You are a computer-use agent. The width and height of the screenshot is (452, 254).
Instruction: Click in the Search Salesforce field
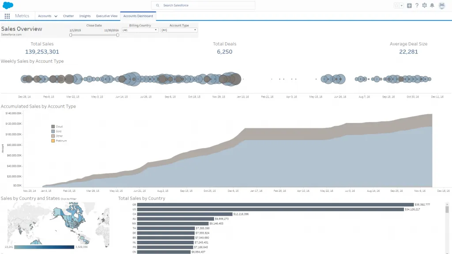(x=203, y=5)
